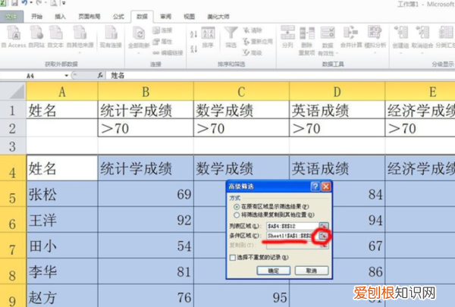Click cell B7 with value 54
The width and height of the screenshot is (455, 307).
click(146, 246)
